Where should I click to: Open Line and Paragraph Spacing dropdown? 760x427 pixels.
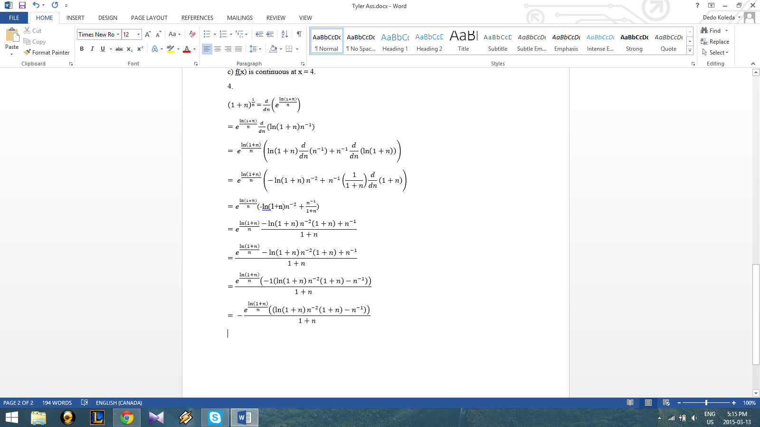pos(256,49)
